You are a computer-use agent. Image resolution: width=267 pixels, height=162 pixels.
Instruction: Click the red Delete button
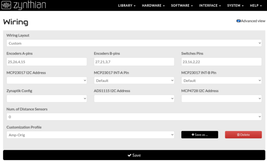tap(243, 135)
